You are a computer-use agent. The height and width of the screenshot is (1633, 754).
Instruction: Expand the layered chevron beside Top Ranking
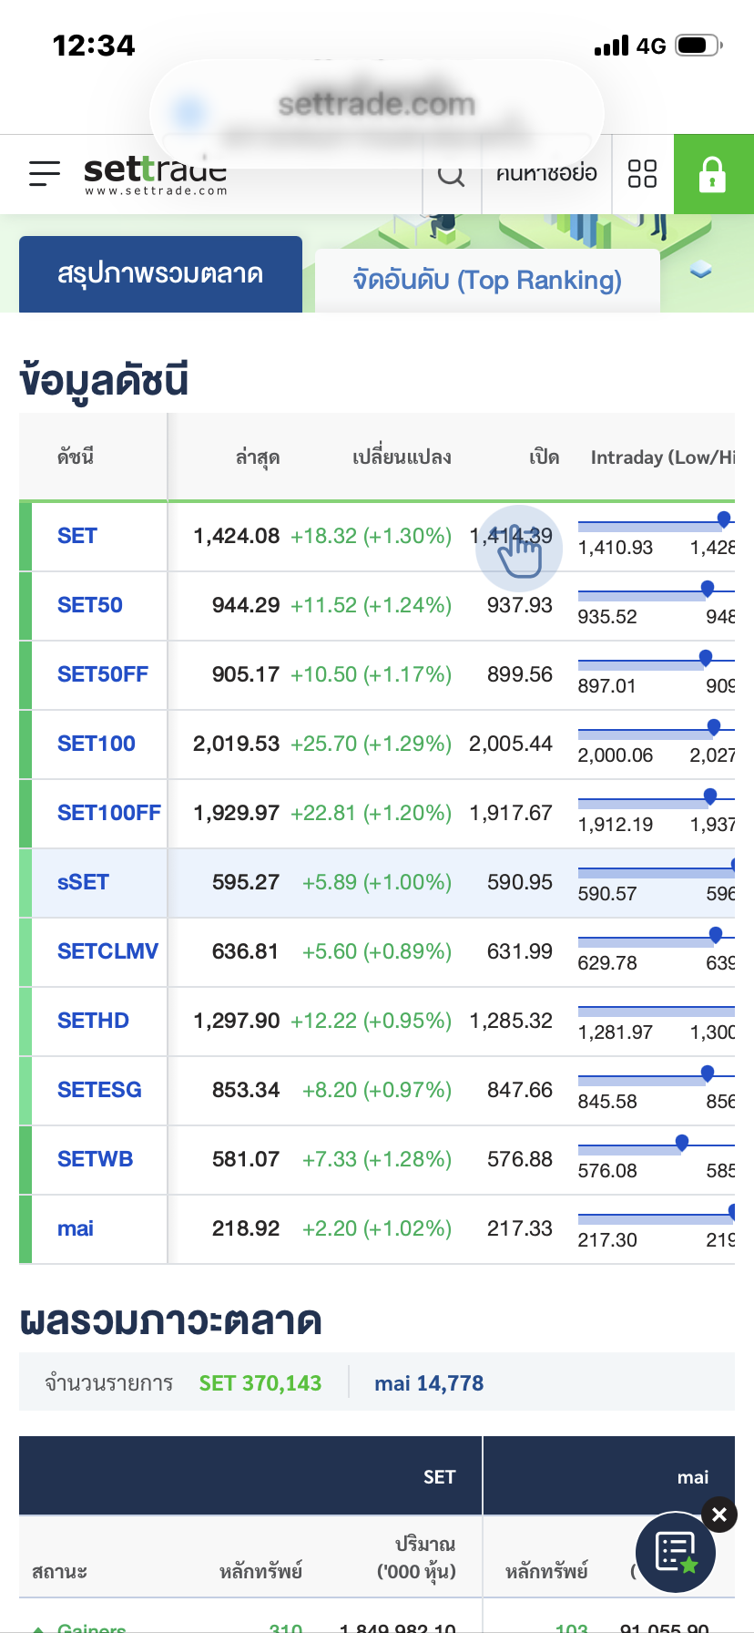(x=700, y=270)
